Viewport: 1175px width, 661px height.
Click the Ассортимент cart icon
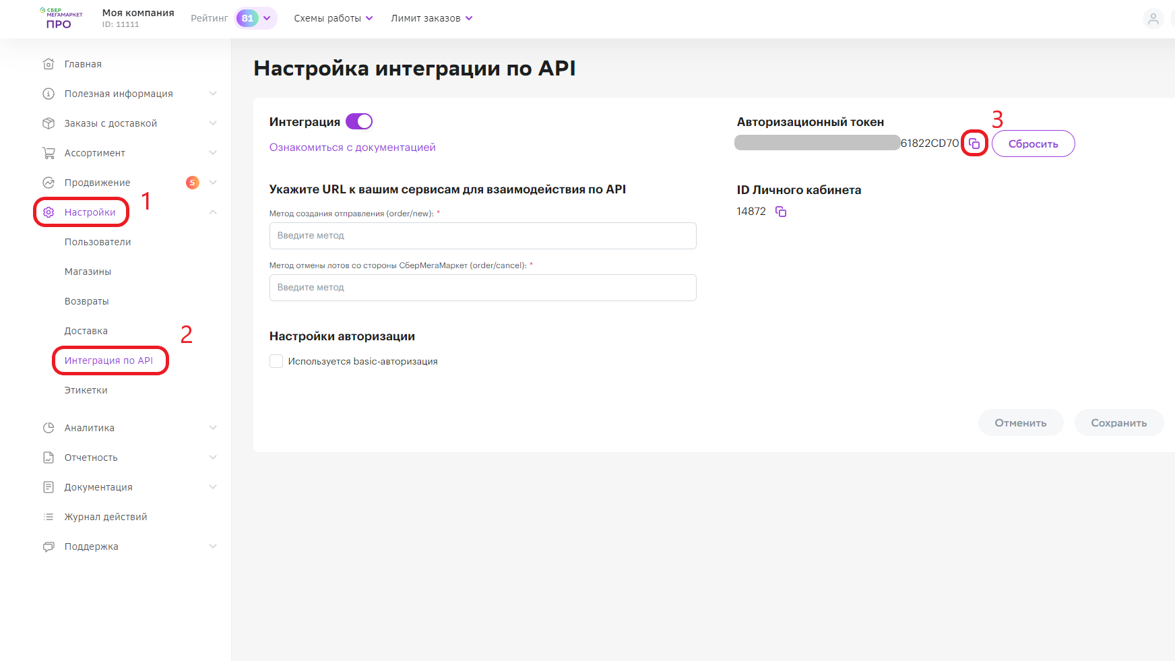point(49,153)
